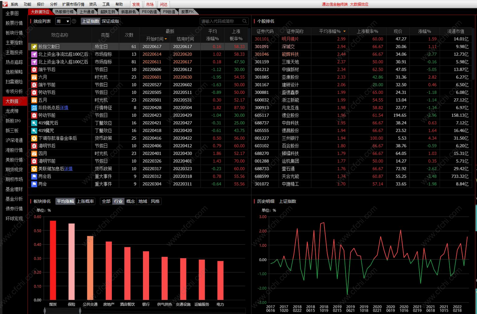Sort by 开始时间 column arrow
Screen dimensions: 477x314
click(x=166, y=39)
